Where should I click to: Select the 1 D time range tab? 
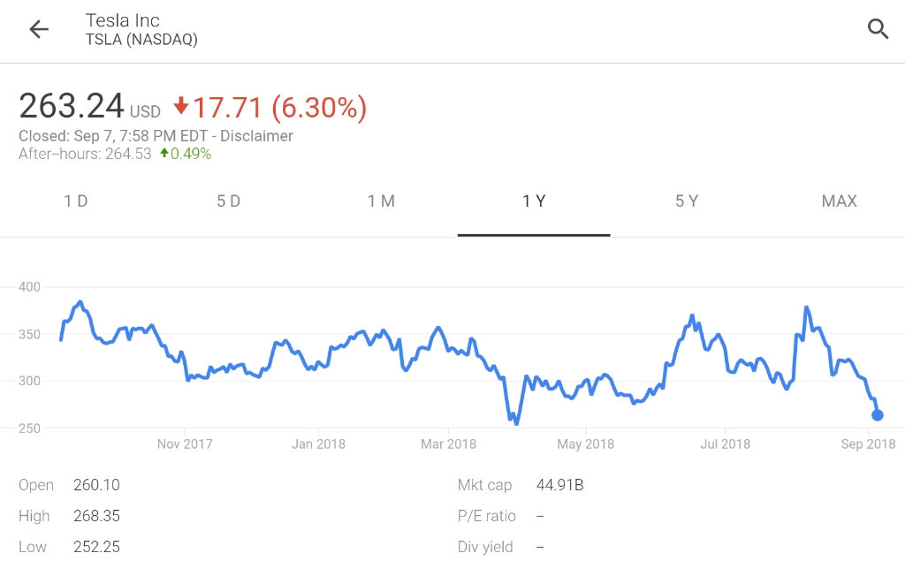[x=76, y=201]
